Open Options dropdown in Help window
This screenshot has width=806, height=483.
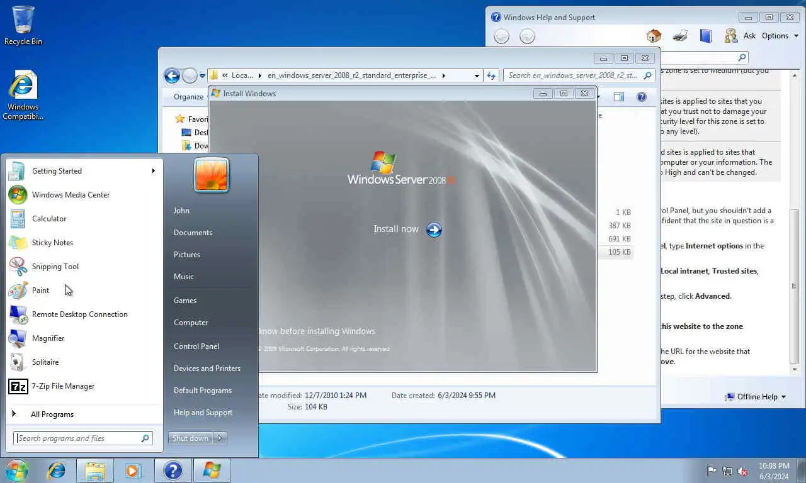click(x=780, y=36)
